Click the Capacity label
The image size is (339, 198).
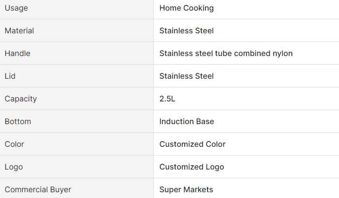pyautogui.click(x=21, y=99)
